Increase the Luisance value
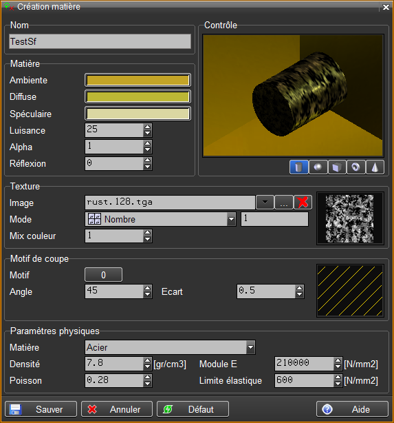This screenshot has width=394, height=423. (x=147, y=127)
